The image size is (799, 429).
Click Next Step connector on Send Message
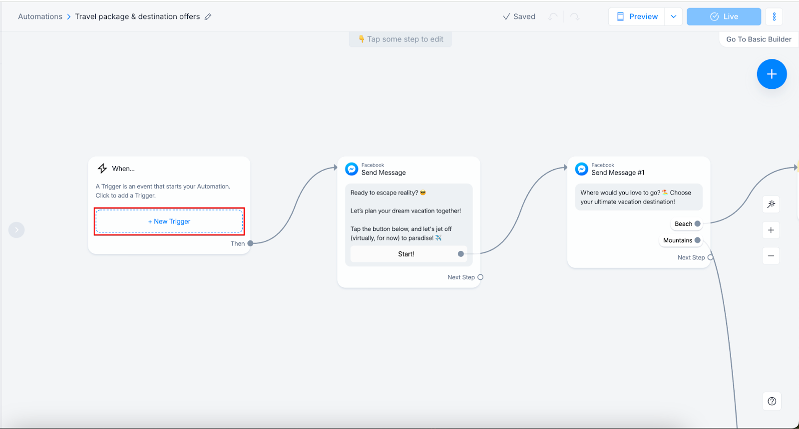[480, 277]
